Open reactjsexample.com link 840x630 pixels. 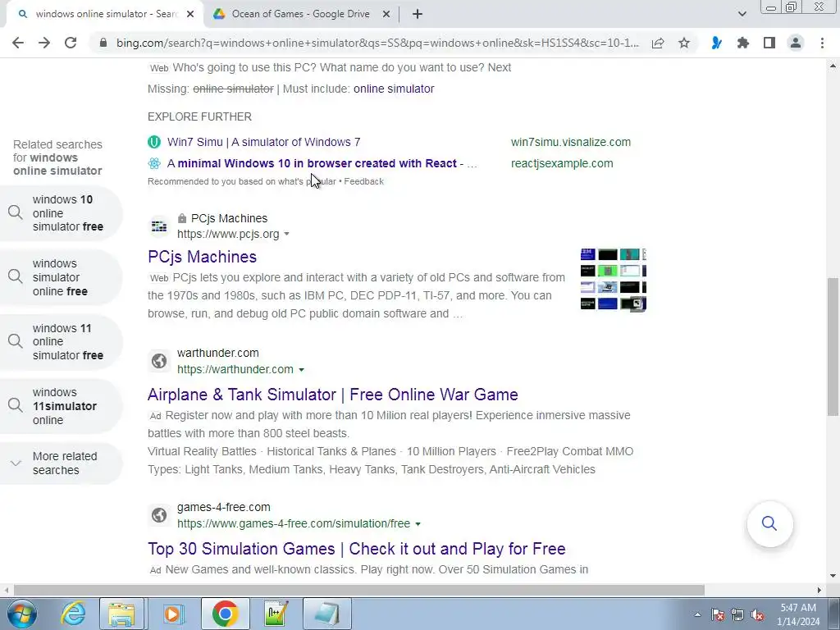click(x=562, y=163)
